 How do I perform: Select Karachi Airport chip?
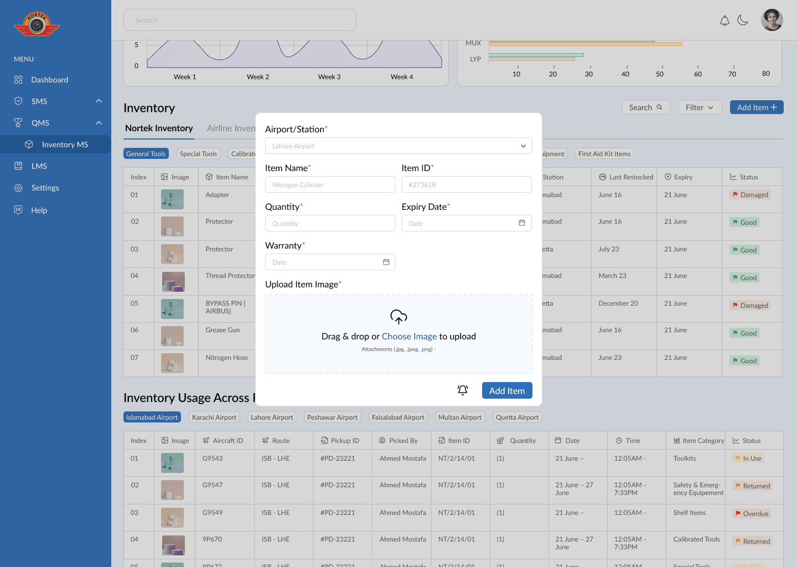(214, 417)
